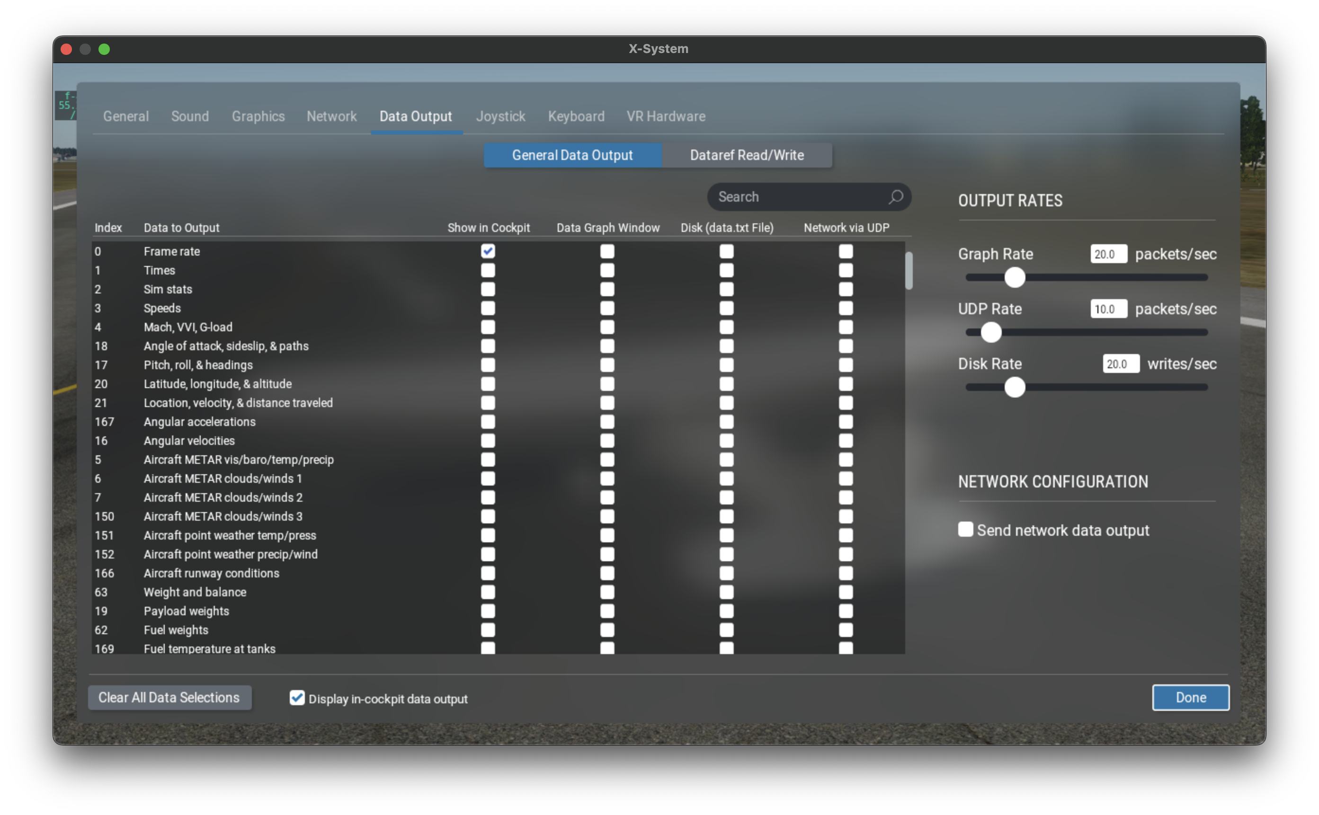
Task: Enable Times in Data Graph Window
Action: [607, 270]
